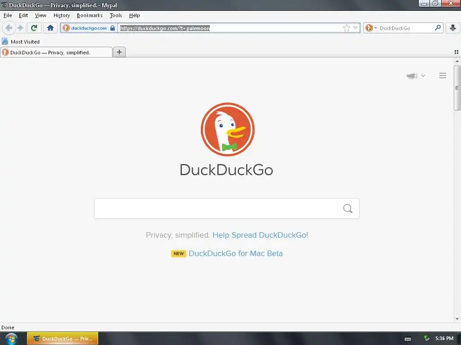The image size is (461, 345).
Task: Click the Done status bar text
Action: (8, 327)
